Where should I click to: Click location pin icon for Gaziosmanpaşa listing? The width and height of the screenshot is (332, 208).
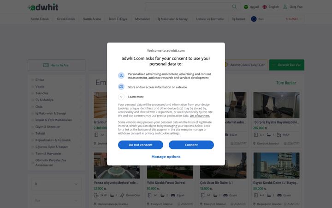[95, 204]
